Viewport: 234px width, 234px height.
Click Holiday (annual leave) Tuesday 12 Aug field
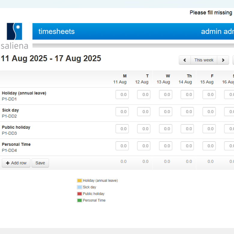tap(144, 94)
